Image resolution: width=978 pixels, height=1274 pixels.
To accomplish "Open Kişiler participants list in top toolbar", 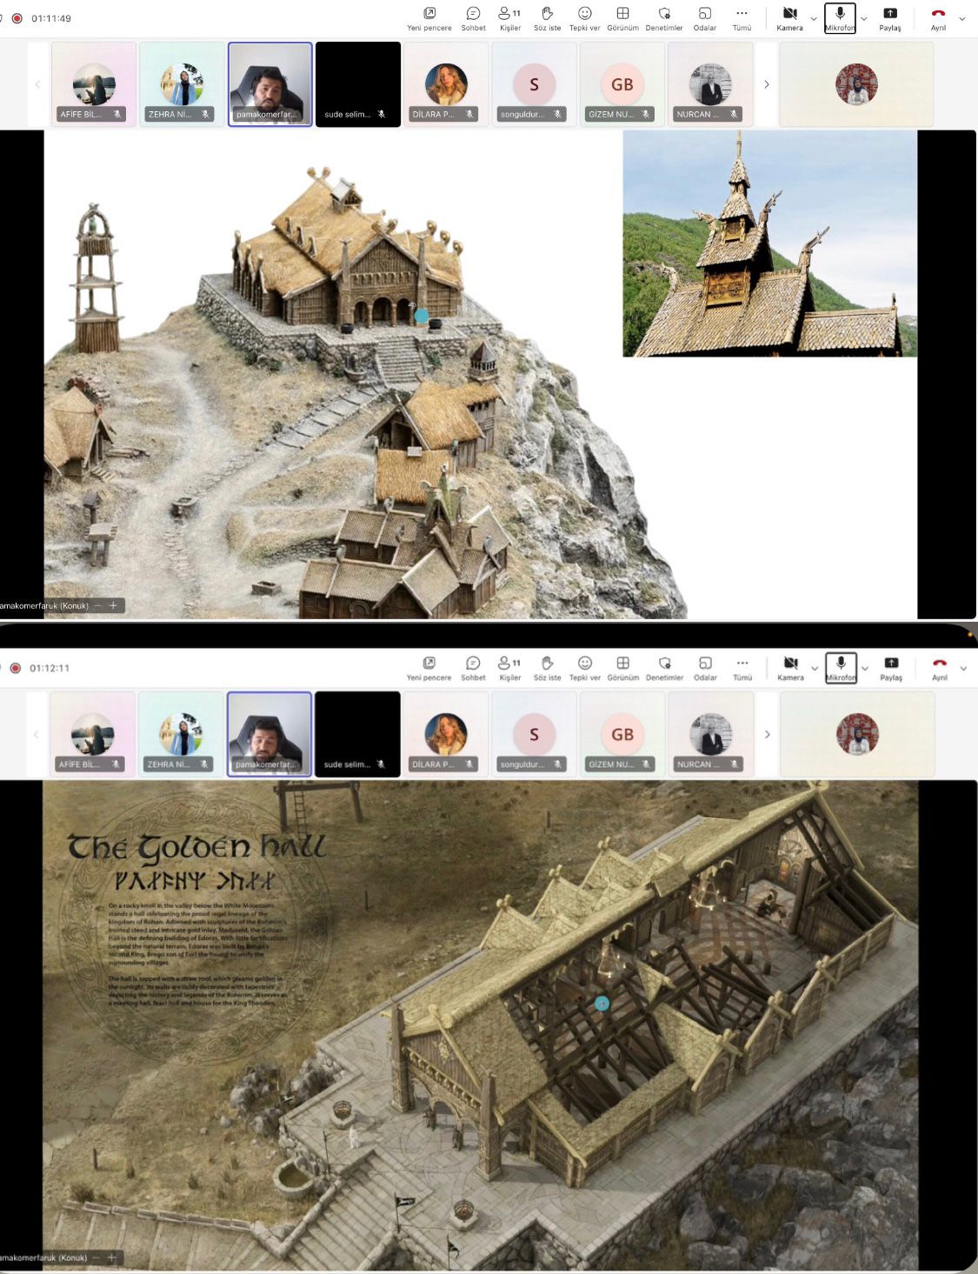I will pyautogui.click(x=509, y=17).
